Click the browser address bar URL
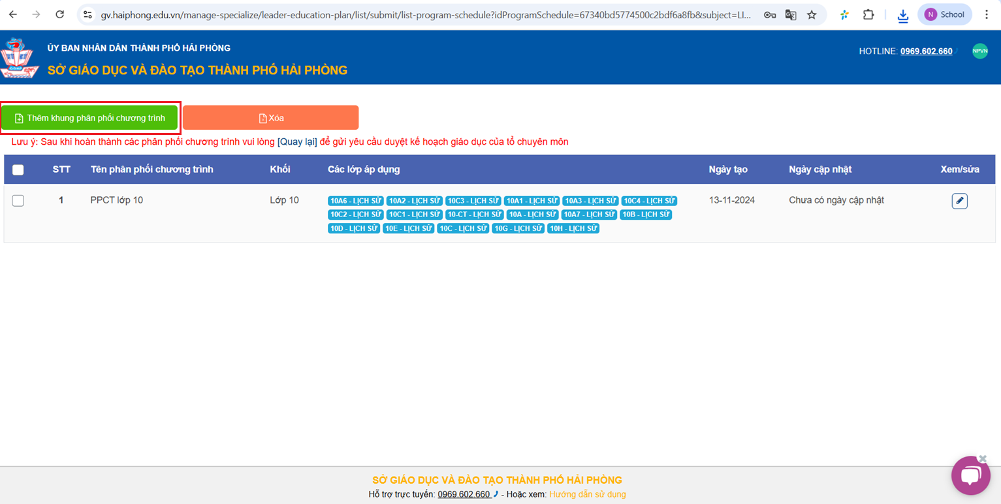Viewport: 1001px width, 504px height. pos(424,14)
